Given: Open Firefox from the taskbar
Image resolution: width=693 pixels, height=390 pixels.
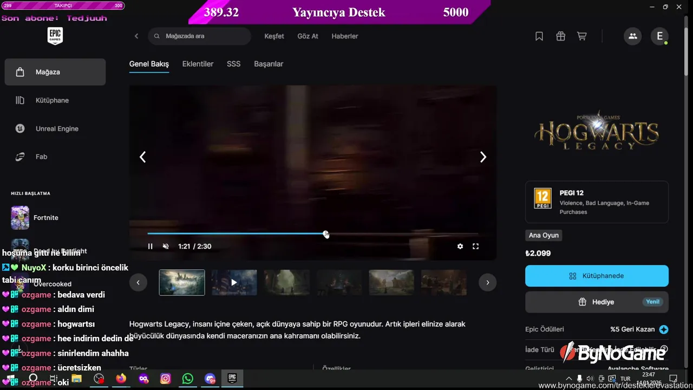Looking at the screenshot, I should pos(121,379).
